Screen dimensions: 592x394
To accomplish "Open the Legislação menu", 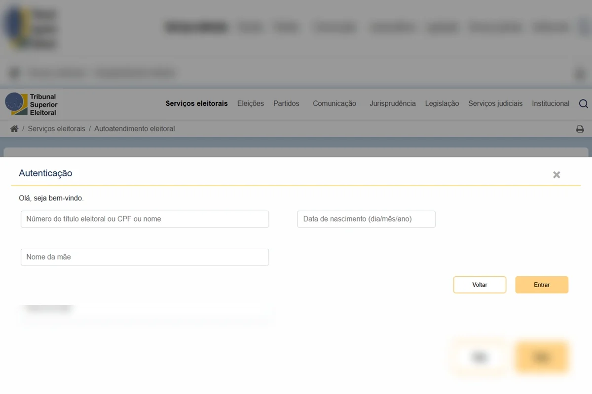I will coord(442,103).
